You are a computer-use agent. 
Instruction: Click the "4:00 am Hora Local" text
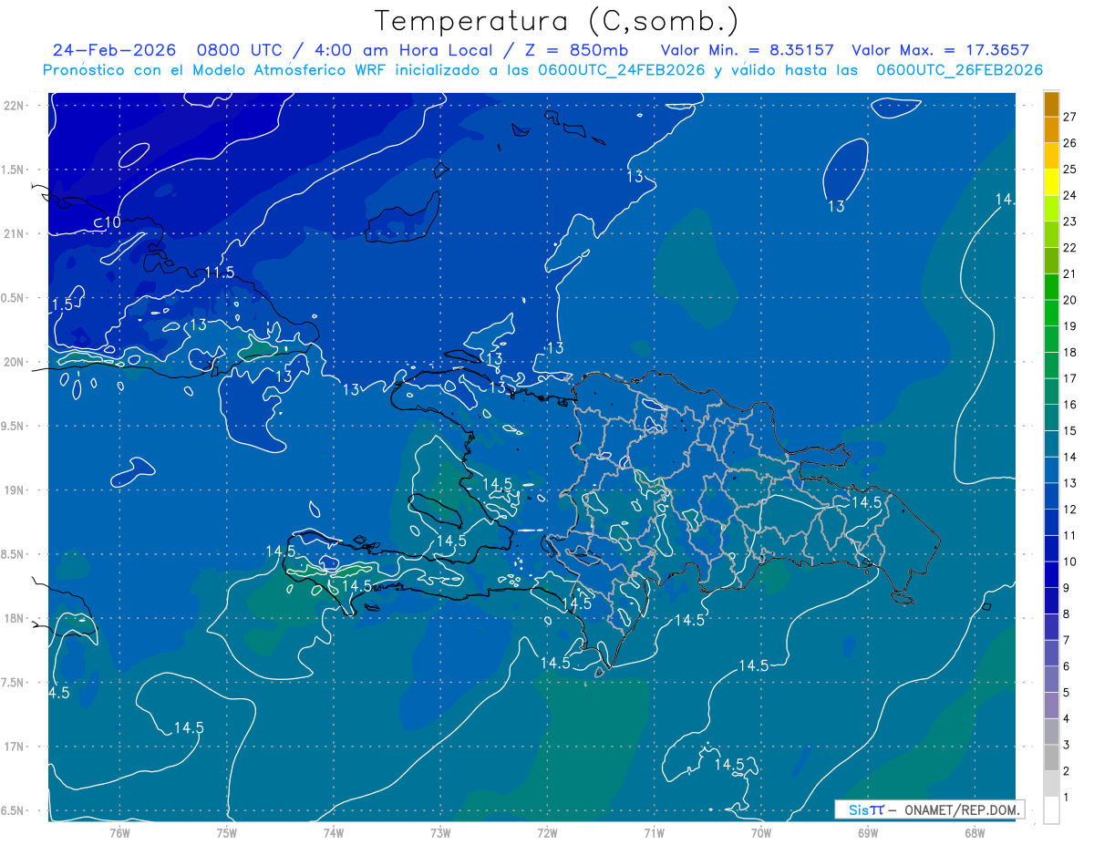click(x=405, y=51)
